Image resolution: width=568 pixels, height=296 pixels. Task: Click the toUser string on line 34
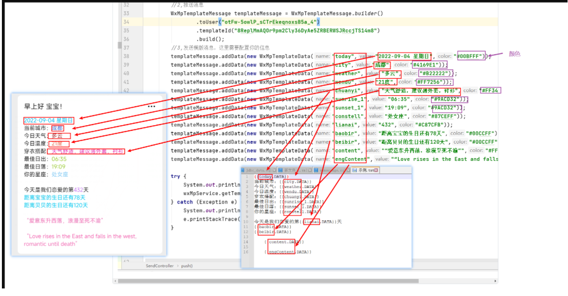pos(273,22)
